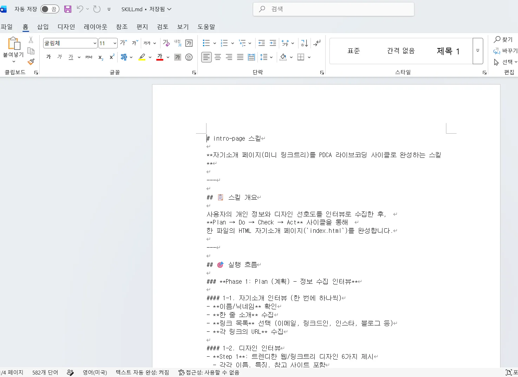Toggle justify alignment
This screenshot has width=518, height=377.
pyautogui.click(x=240, y=57)
